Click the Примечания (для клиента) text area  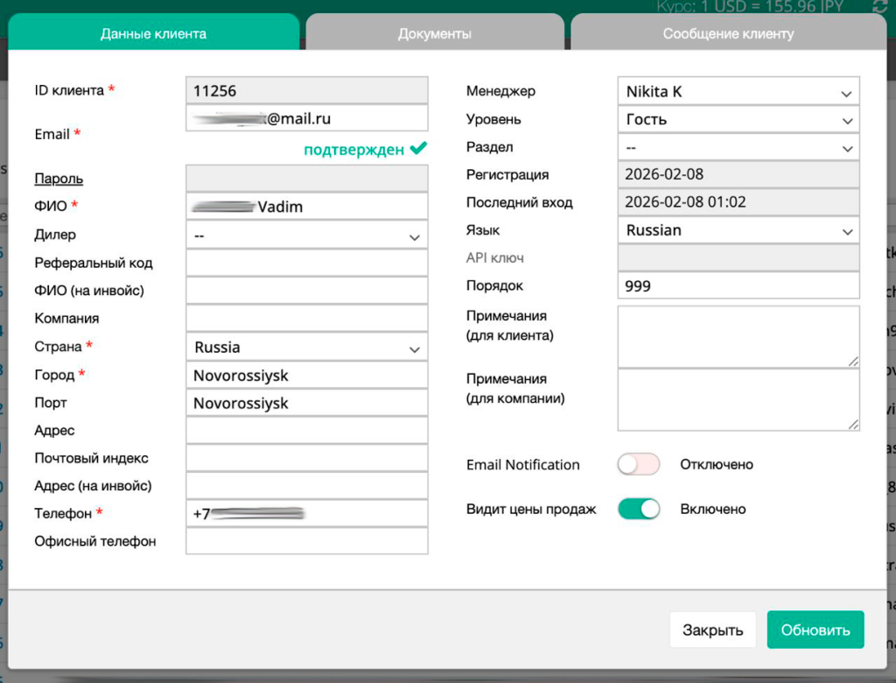738,336
